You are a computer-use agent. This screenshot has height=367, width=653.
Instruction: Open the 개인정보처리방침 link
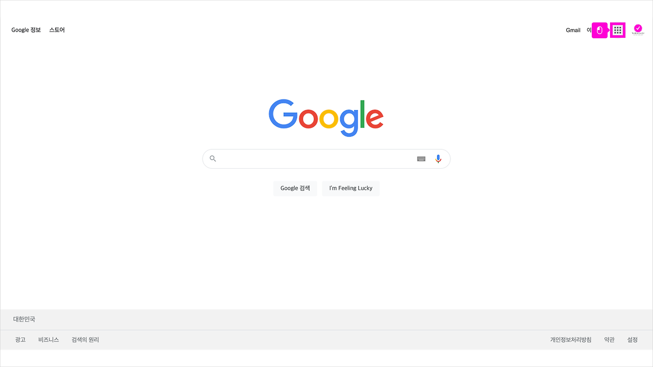[x=571, y=339]
